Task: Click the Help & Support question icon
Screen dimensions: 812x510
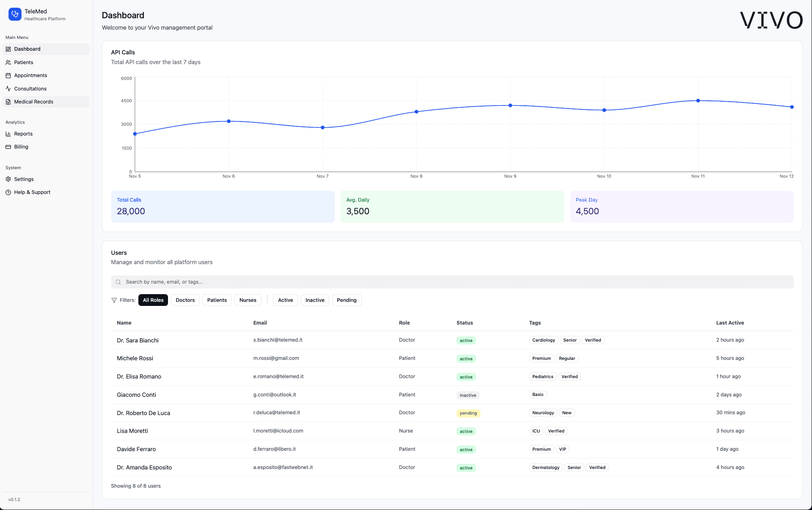Action: click(x=9, y=192)
